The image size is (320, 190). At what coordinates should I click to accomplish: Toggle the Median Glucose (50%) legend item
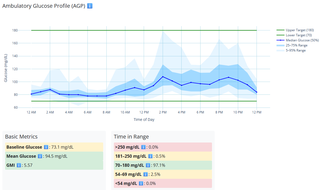point(297,40)
